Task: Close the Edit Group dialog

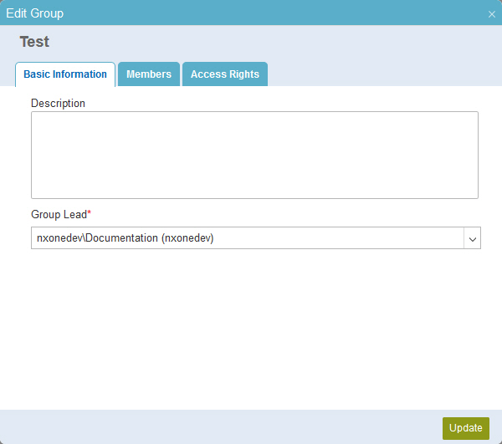Action: [491, 14]
